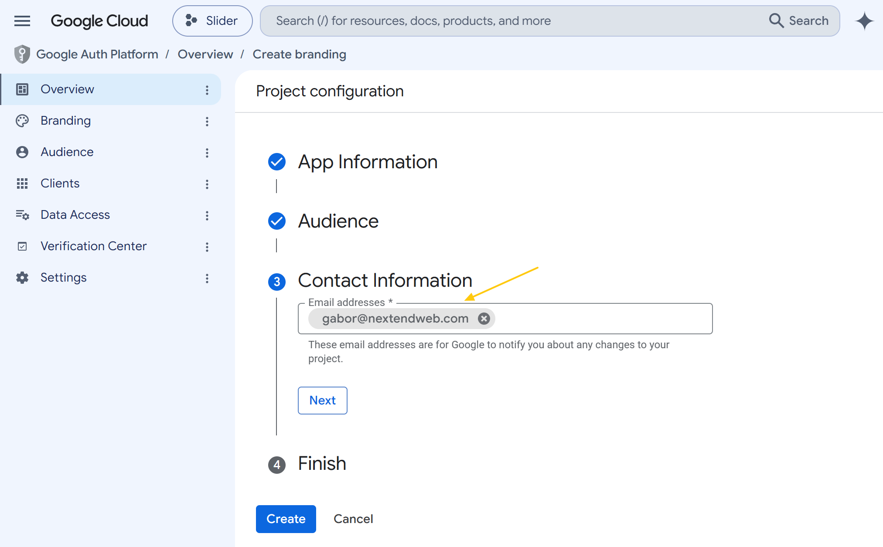Select Audience in the sidebar
The width and height of the screenshot is (883, 547).
[x=111, y=152]
